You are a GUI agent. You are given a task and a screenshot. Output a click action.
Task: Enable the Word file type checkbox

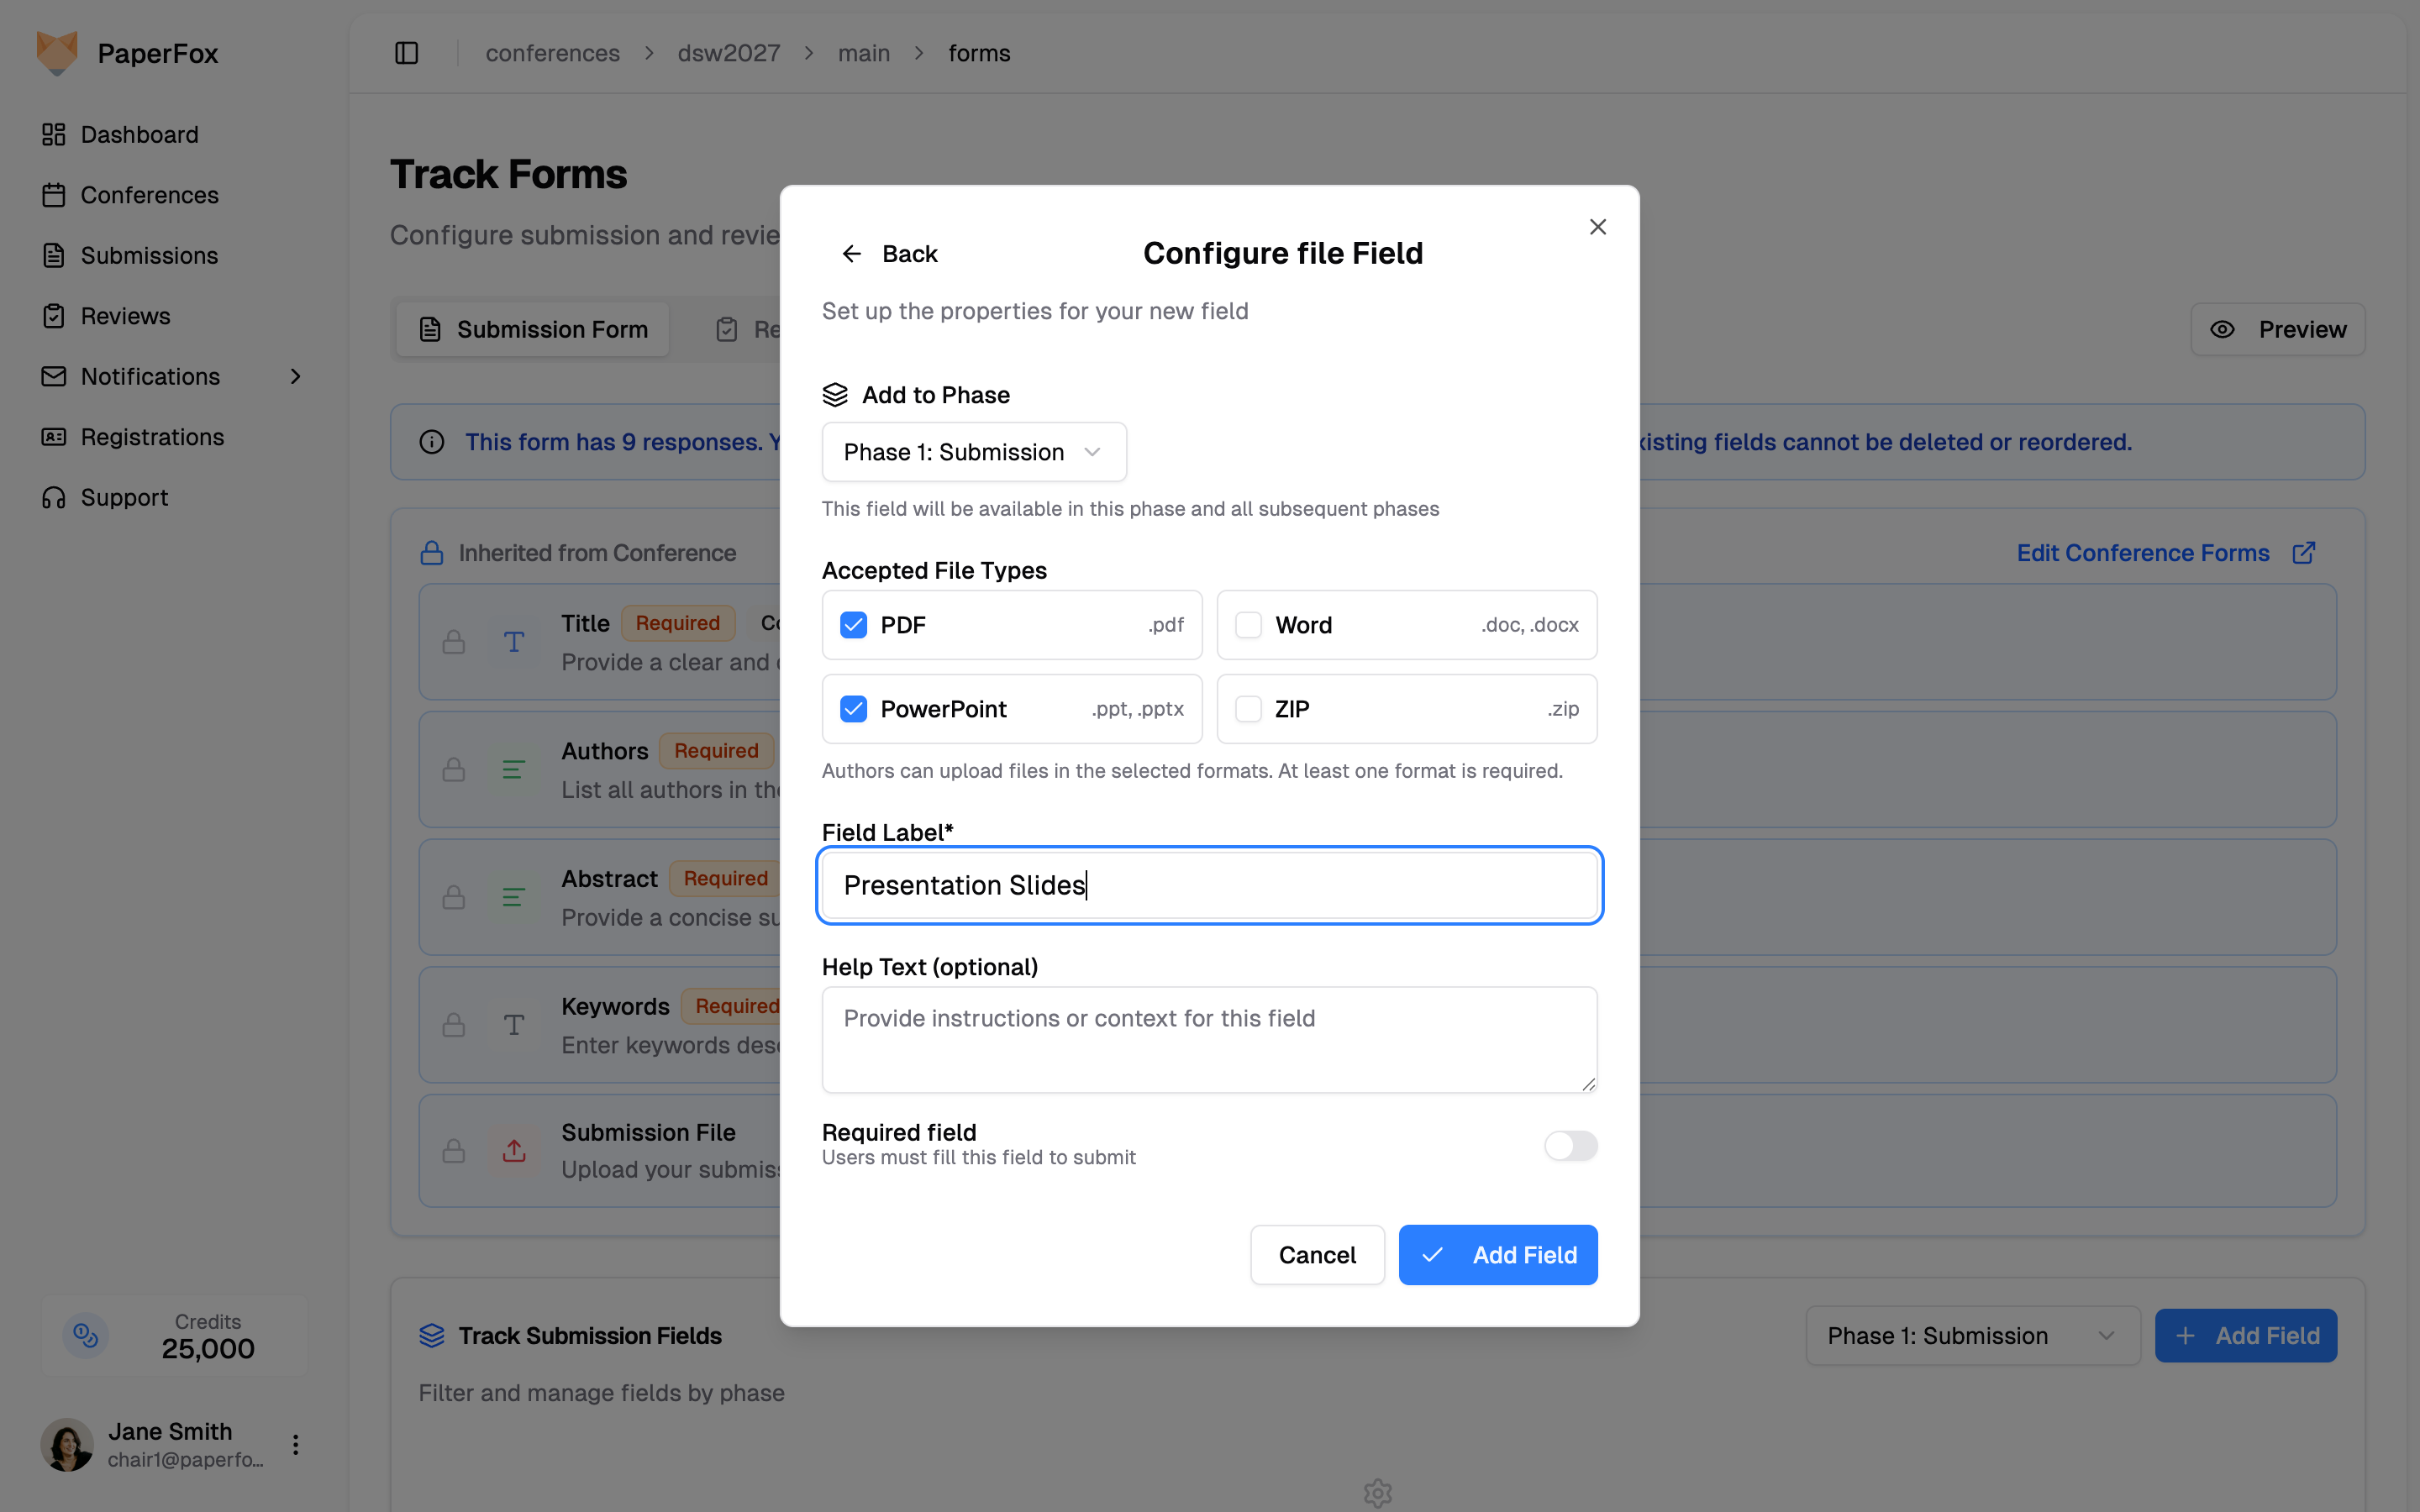(x=1249, y=625)
